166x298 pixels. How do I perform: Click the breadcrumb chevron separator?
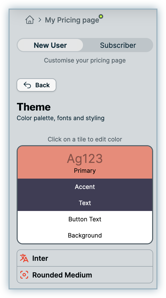pos(40,20)
